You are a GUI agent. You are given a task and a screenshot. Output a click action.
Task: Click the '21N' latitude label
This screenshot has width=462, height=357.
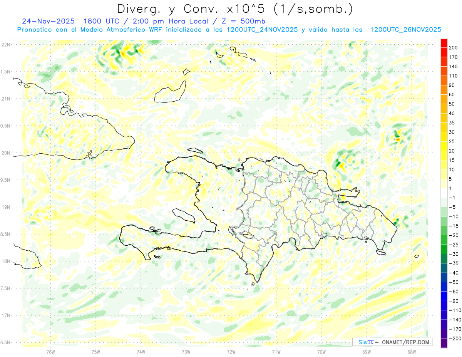[x=6, y=99]
